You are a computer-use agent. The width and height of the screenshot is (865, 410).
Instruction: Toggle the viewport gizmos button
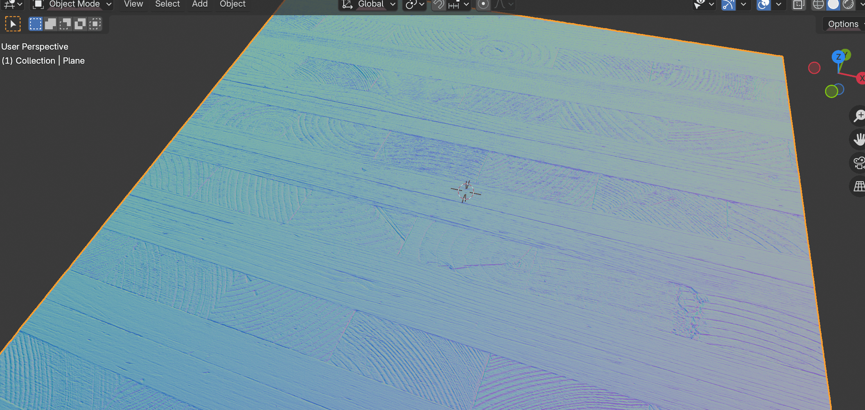(x=728, y=4)
